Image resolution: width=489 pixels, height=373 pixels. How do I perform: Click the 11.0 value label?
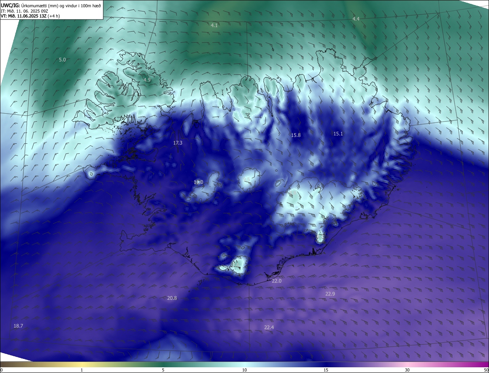point(198,182)
